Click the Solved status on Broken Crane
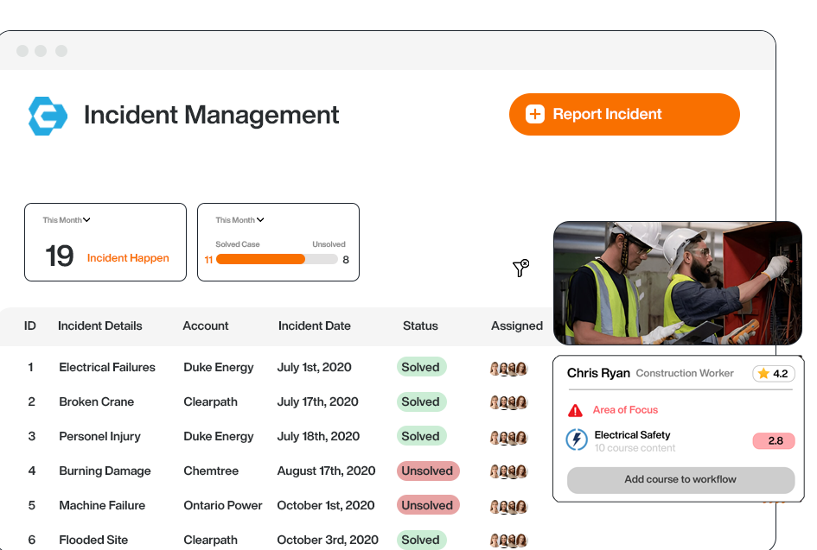 (421, 402)
